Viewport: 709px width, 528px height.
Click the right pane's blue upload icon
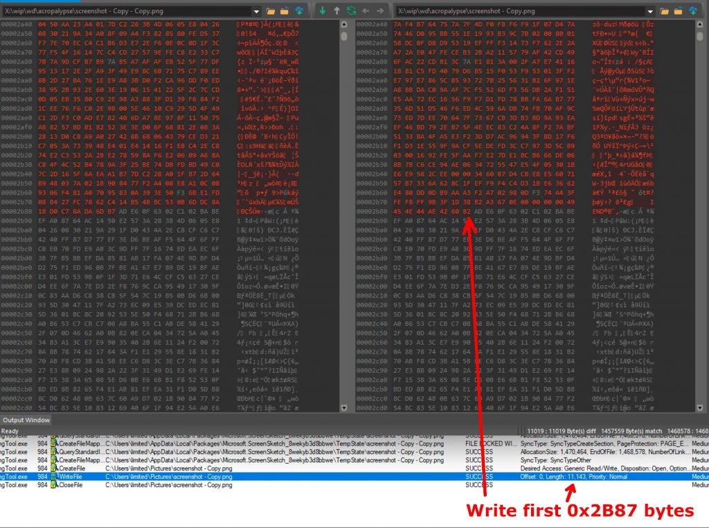pos(693,11)
